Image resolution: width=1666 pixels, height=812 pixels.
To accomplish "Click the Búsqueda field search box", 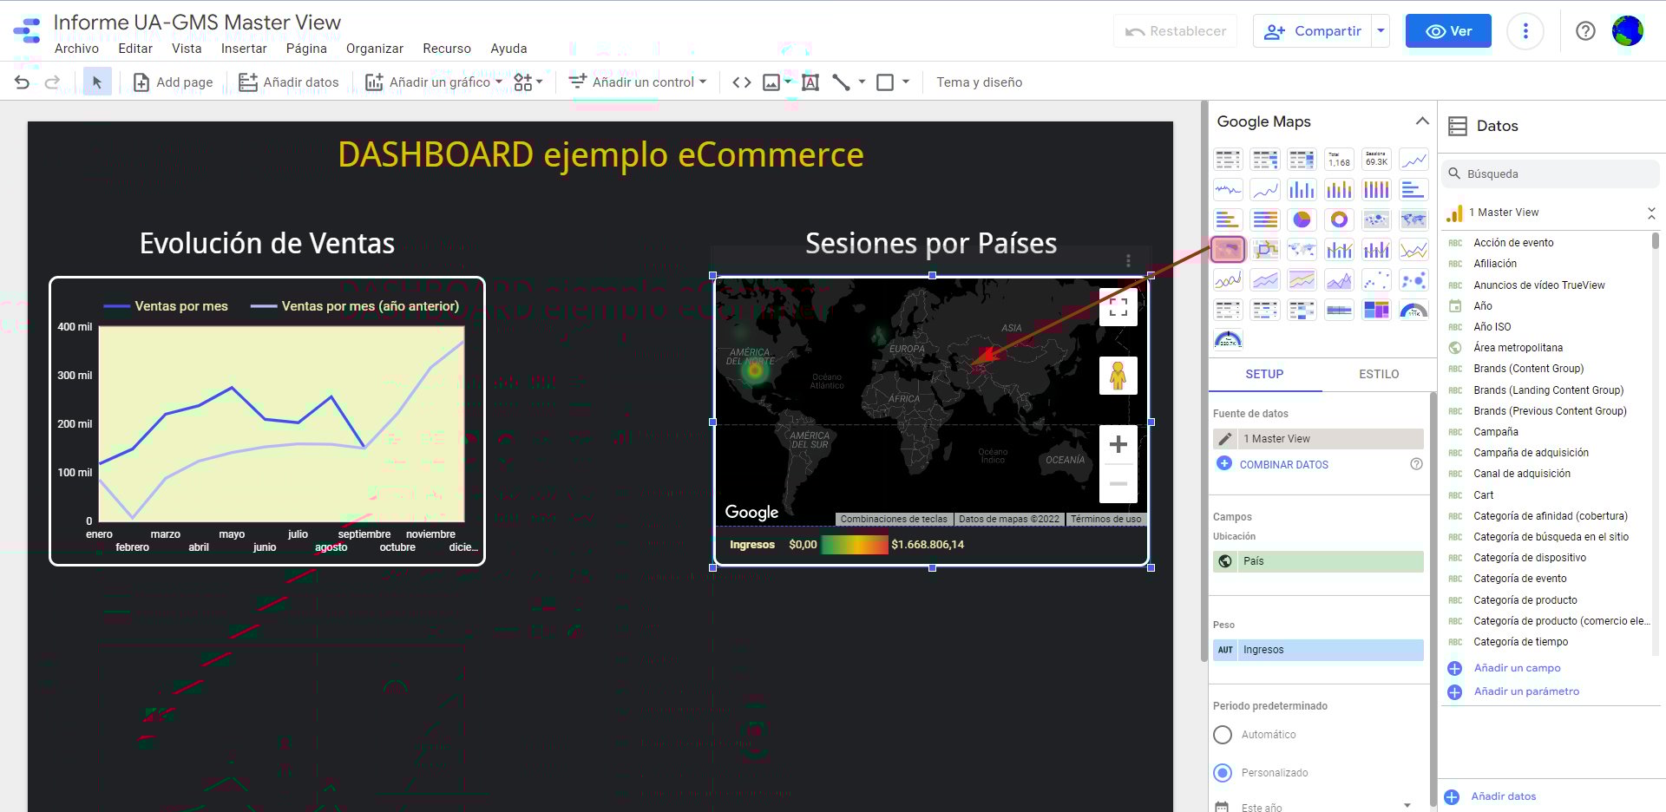I will pos(1551,174).
